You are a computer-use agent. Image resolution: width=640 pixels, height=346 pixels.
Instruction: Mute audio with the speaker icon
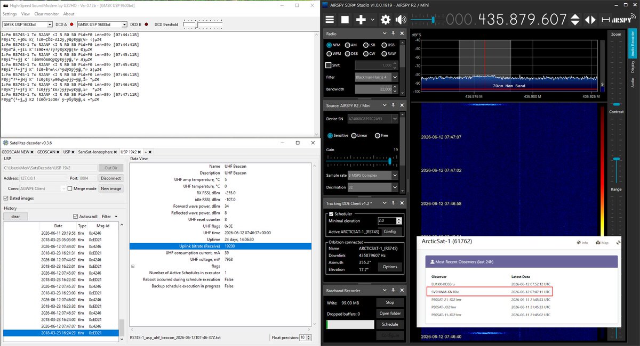(401, 20)
